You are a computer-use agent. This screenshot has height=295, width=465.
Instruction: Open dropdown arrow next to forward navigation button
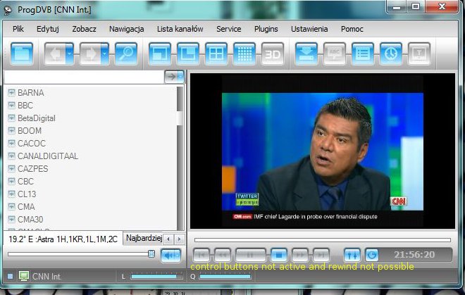click(x=105, y=54)
